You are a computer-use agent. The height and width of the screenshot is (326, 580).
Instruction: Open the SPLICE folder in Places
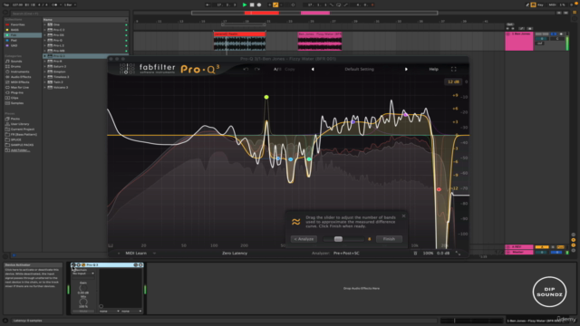(x=16, y=139)
